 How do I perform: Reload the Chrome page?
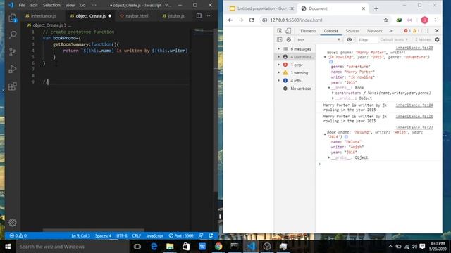tap(252, 20)
